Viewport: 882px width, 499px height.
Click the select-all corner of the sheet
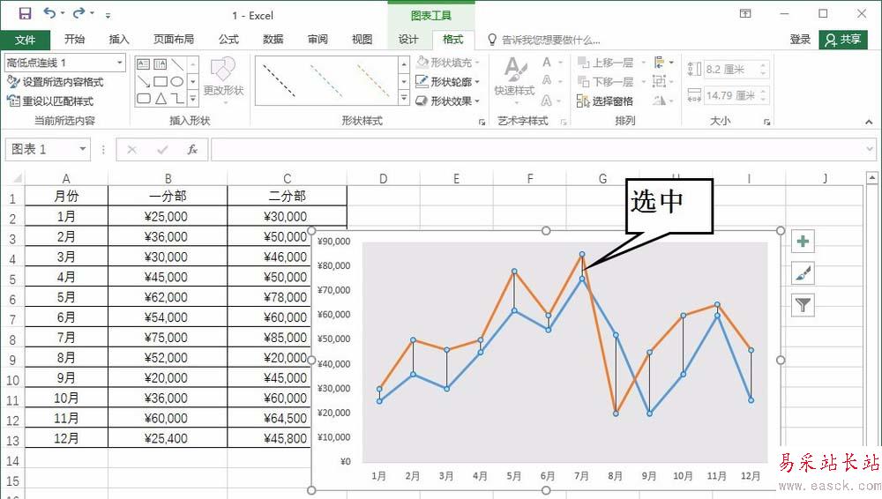[x=13, y=178]
